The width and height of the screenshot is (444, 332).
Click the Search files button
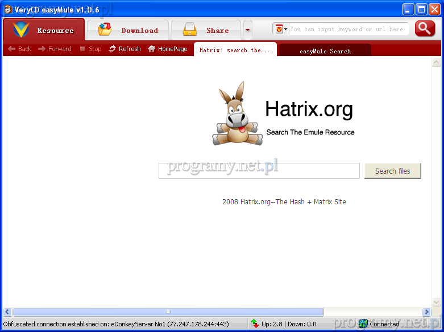(x=392, y=171)
